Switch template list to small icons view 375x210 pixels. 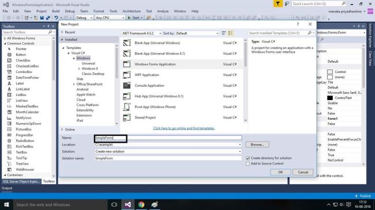pyautogui.click(x=224, y=33)
